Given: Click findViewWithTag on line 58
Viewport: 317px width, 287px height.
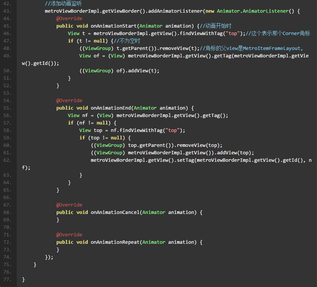Looking at the screenshot, I should coord(141,130).
